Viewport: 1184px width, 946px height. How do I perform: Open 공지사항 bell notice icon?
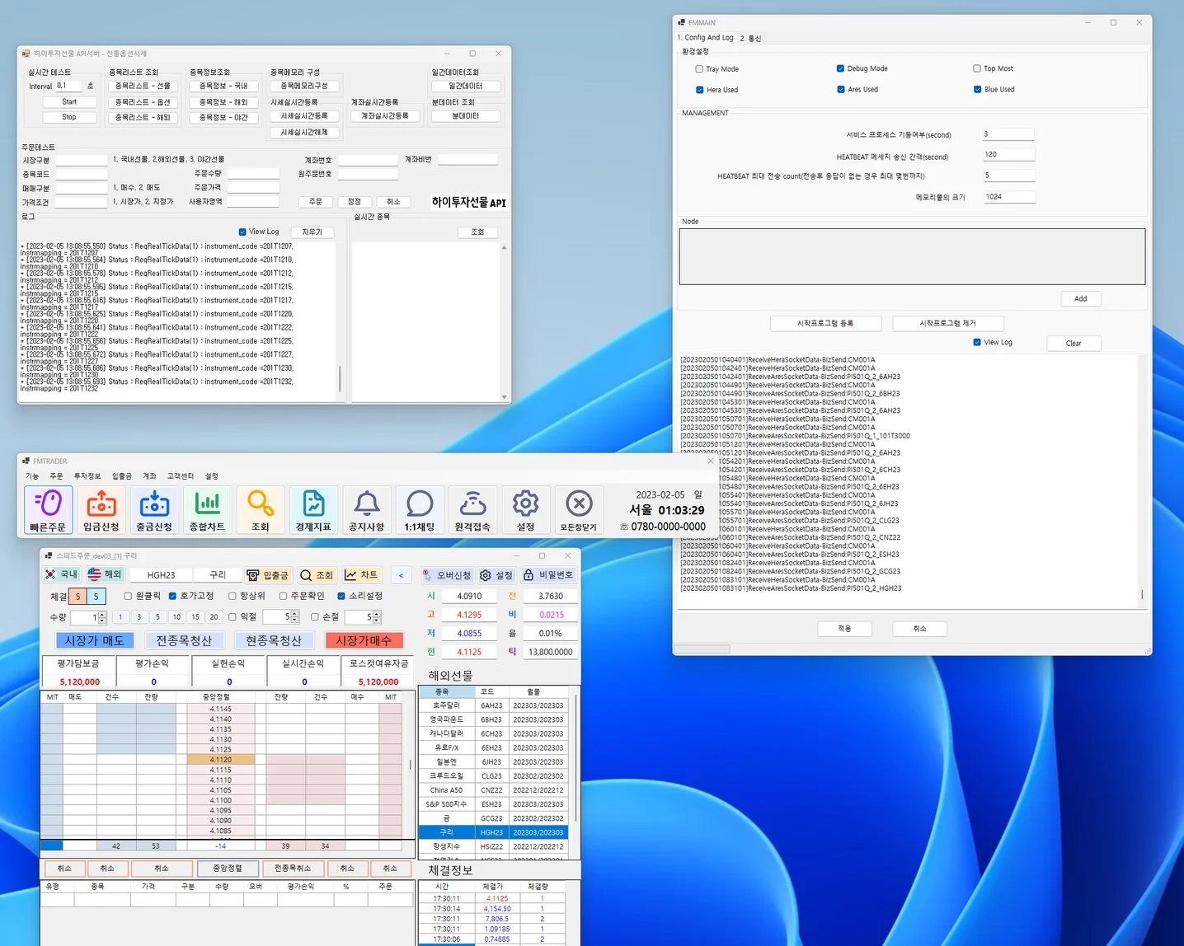(x=366, y=509)
